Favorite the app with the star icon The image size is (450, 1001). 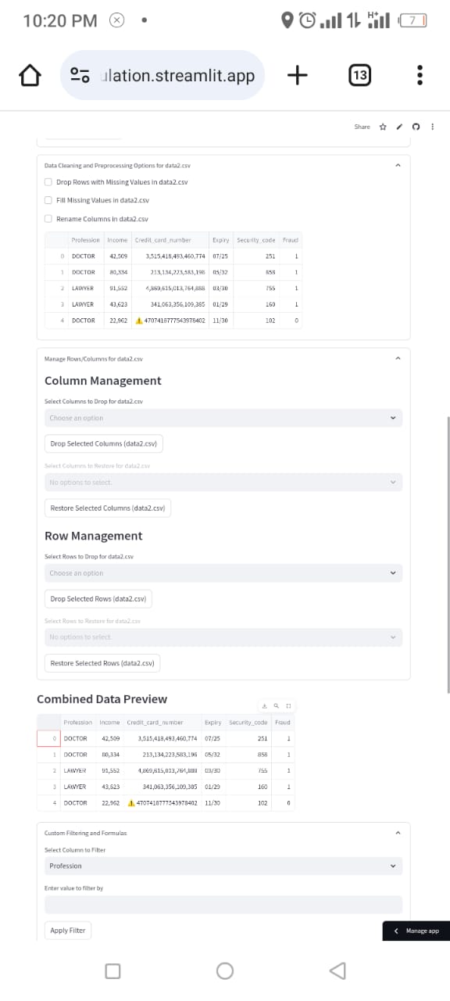point(383,127)
